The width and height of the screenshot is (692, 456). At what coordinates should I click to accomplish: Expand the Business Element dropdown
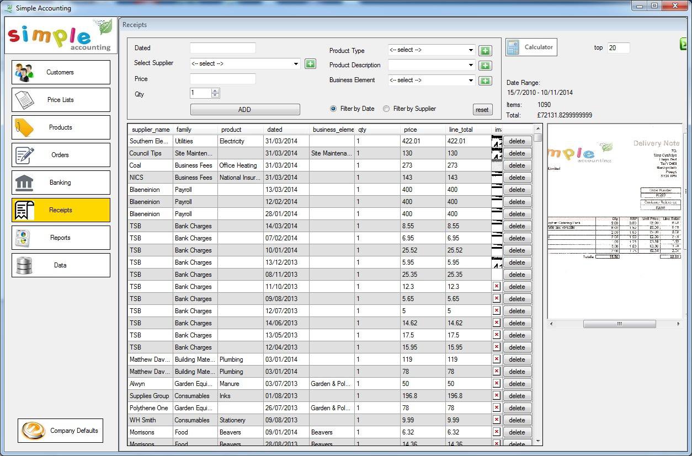coord(471,81)
